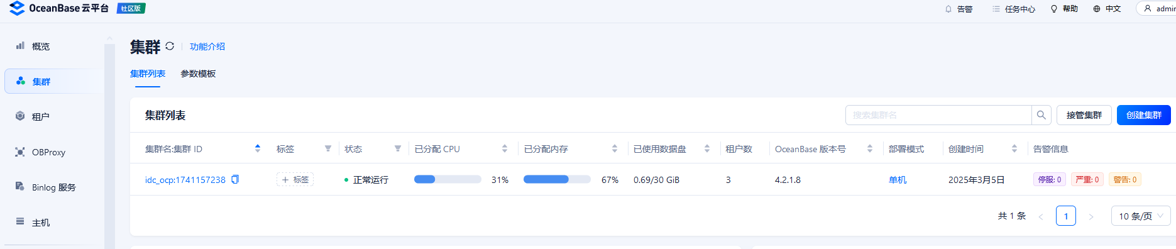Sort by allocated CPU column

point(505,149)
